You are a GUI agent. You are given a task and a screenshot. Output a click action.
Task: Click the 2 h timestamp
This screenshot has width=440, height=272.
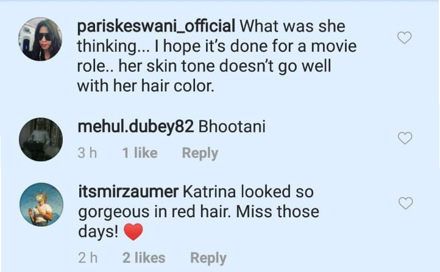point(88,258)
